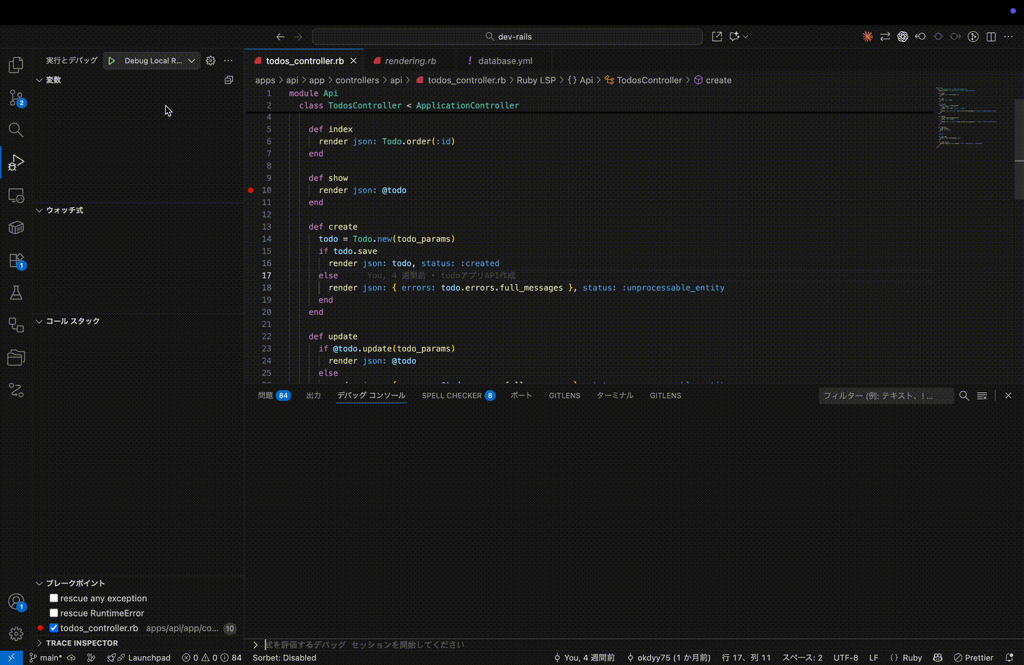The width and height of the screenshot is (1024, 665).
Task: Open the Extensions view showing one update
Action: [x=16, y=260]
